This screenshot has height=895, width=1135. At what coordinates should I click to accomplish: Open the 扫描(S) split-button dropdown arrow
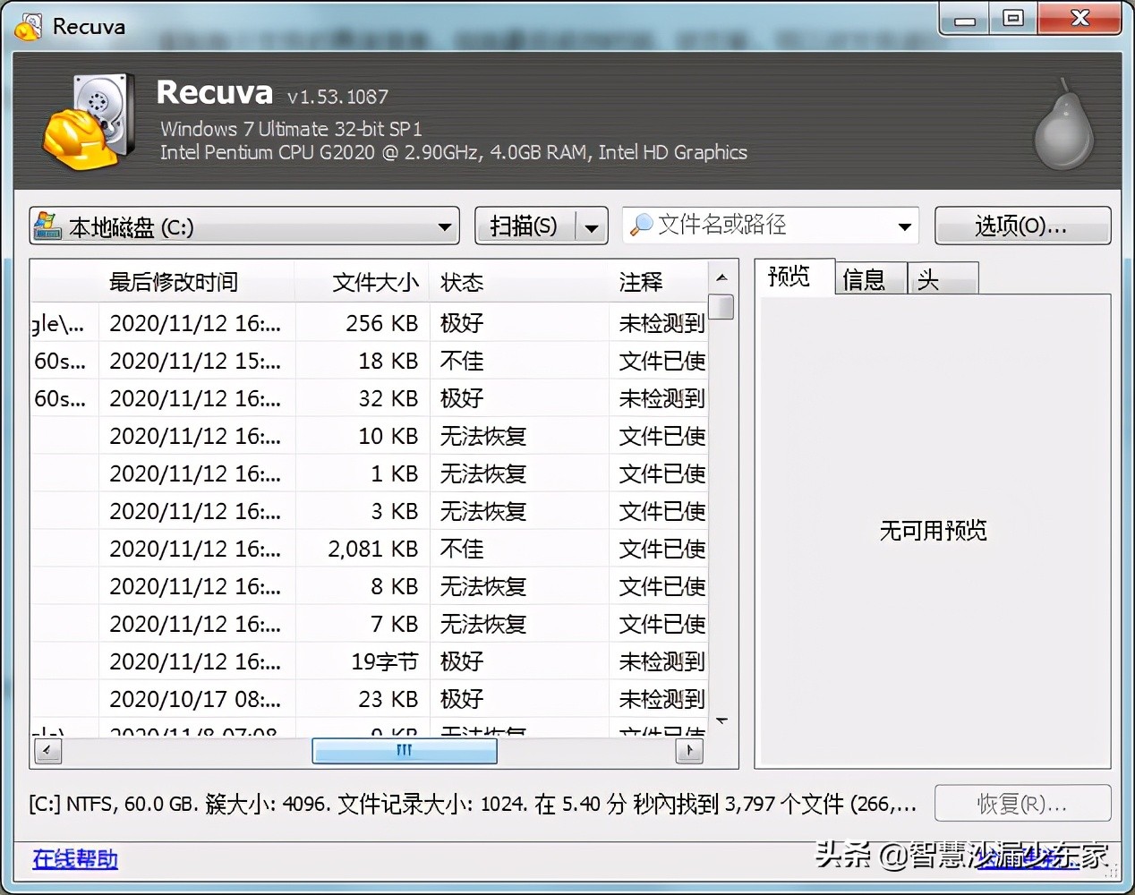click(x=592, y=226)
